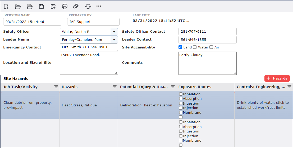Screen dimensions: 293x148
Task: Add a row with the red Hazards button
Action: click(x=277, y=78)
